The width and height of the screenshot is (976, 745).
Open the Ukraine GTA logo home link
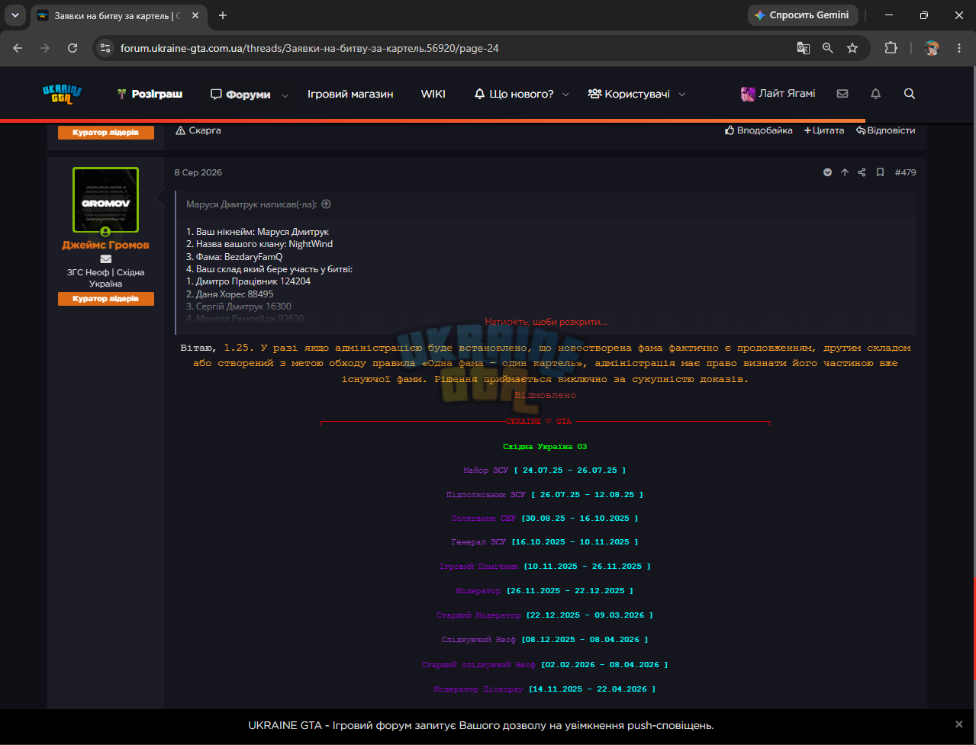(62, 94)
